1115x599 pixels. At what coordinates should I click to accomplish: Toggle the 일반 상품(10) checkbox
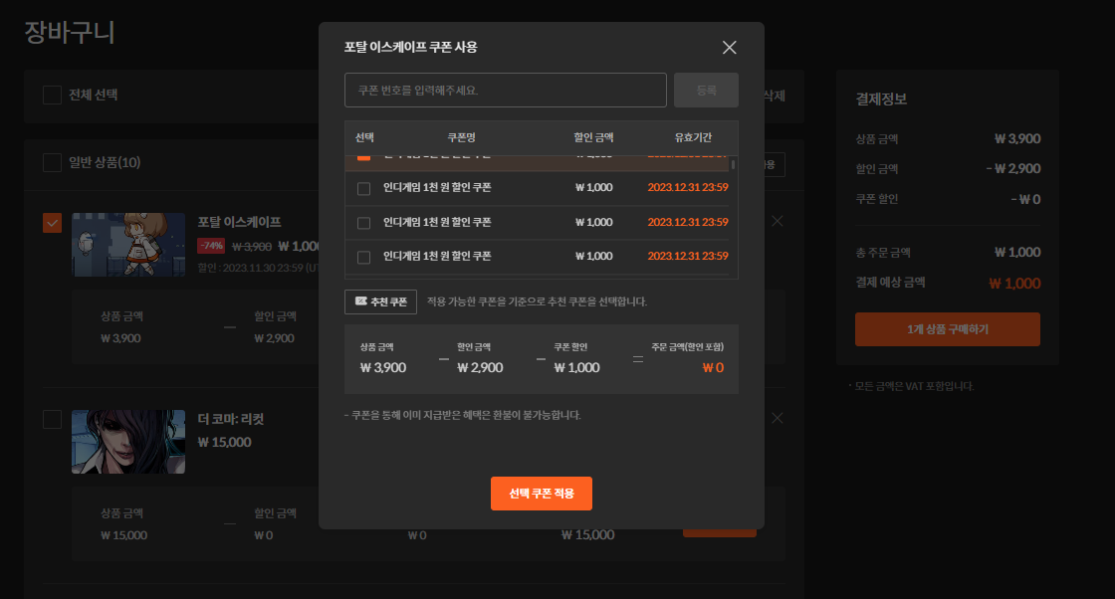[x=52, y=163]
